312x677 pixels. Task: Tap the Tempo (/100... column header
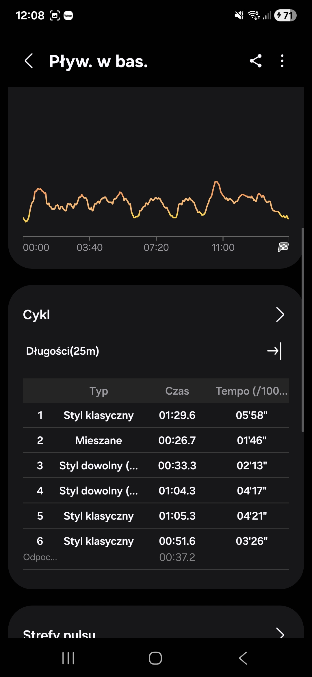coord(251,391)
